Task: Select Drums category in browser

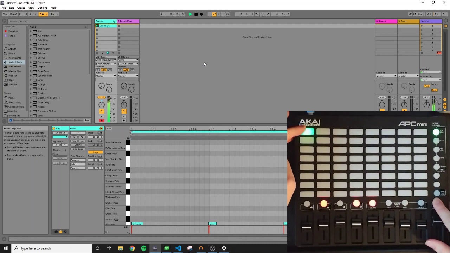Action: [x=12, y=53]
